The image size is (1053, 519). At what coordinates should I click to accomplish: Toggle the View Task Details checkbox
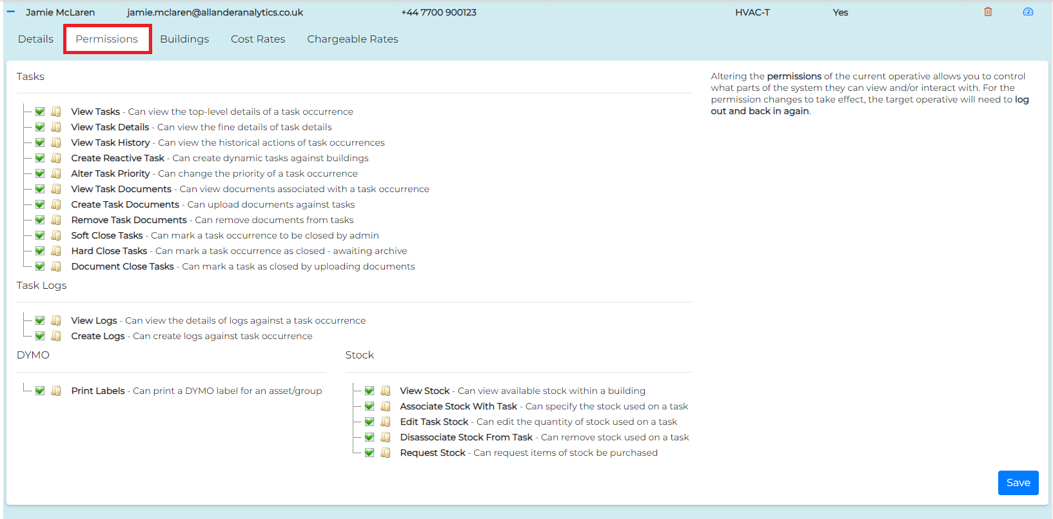click(x=40, y=127)
